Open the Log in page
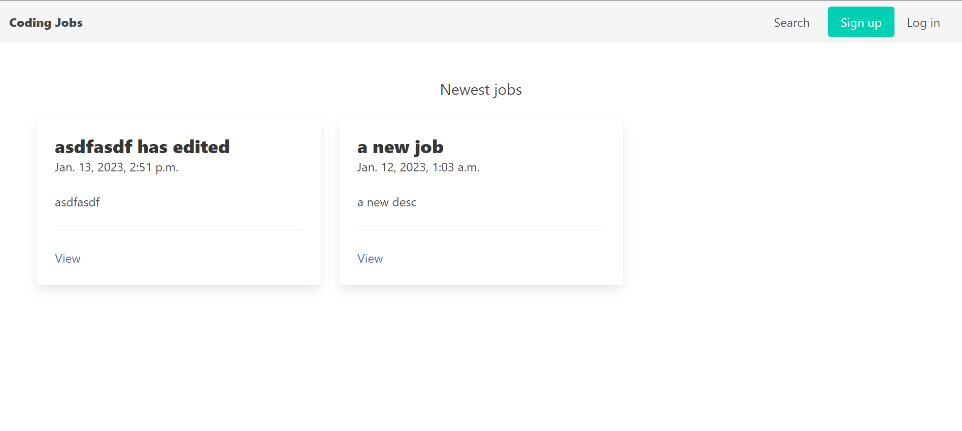Image resolution: width=962 pixels, height=431 pixels. [x=923, y=22]
